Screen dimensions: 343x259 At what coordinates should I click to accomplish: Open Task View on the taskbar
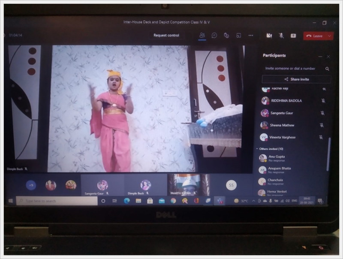[114, 201]
